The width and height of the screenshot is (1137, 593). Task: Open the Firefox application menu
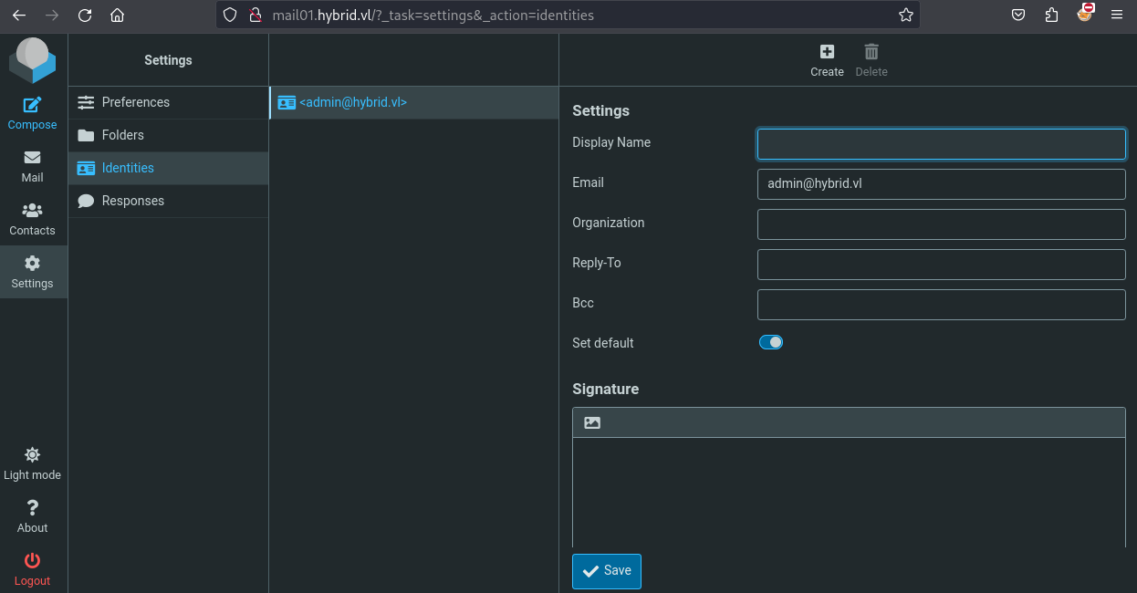coord(1117,16)
